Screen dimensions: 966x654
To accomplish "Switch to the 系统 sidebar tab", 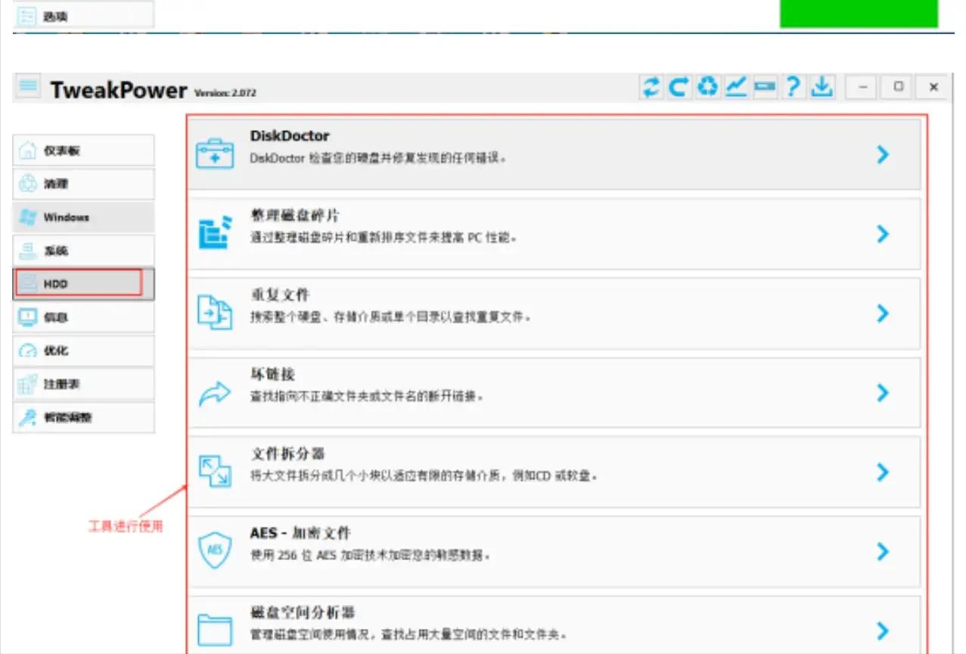I will click(x=84, y=251).
